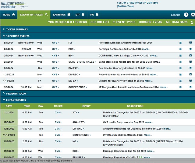Open the settings gear icon
The image size is (195, 163).
pyautogui.click(x=193, y=15)
